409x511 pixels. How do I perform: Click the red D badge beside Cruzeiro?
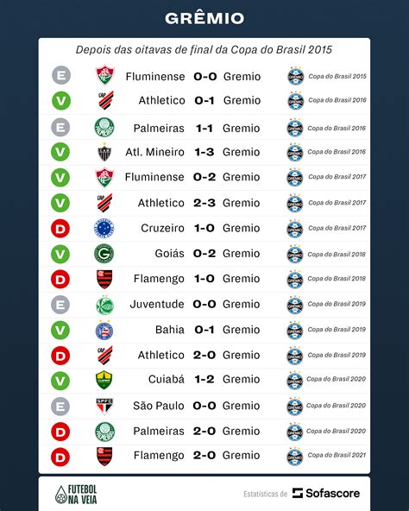tap(60, 229)
